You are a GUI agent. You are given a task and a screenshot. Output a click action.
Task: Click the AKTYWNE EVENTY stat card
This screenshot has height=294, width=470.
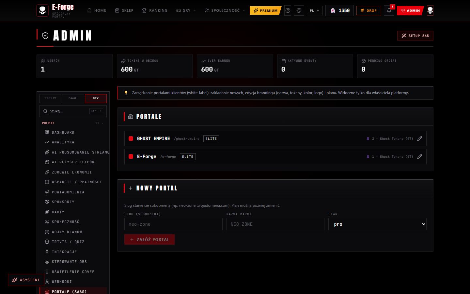(315, 66)
